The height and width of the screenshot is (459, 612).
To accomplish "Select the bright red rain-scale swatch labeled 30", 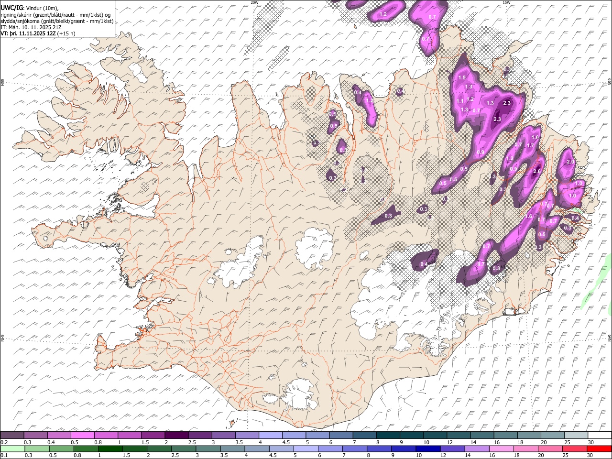I will (x=600, y=448).
